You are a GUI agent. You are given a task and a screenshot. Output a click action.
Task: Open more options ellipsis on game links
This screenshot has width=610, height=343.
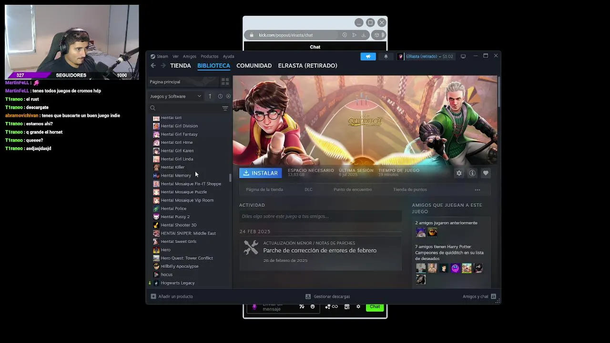pyautogui.click(x=478, y=190)
